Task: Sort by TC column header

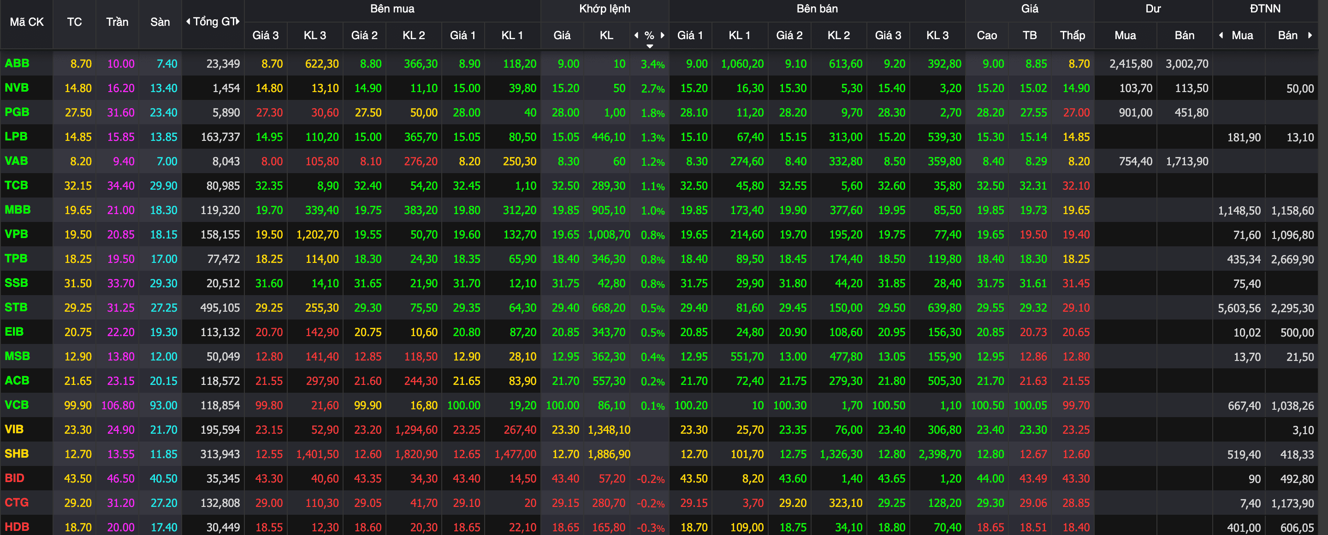Action: (74, 22)
